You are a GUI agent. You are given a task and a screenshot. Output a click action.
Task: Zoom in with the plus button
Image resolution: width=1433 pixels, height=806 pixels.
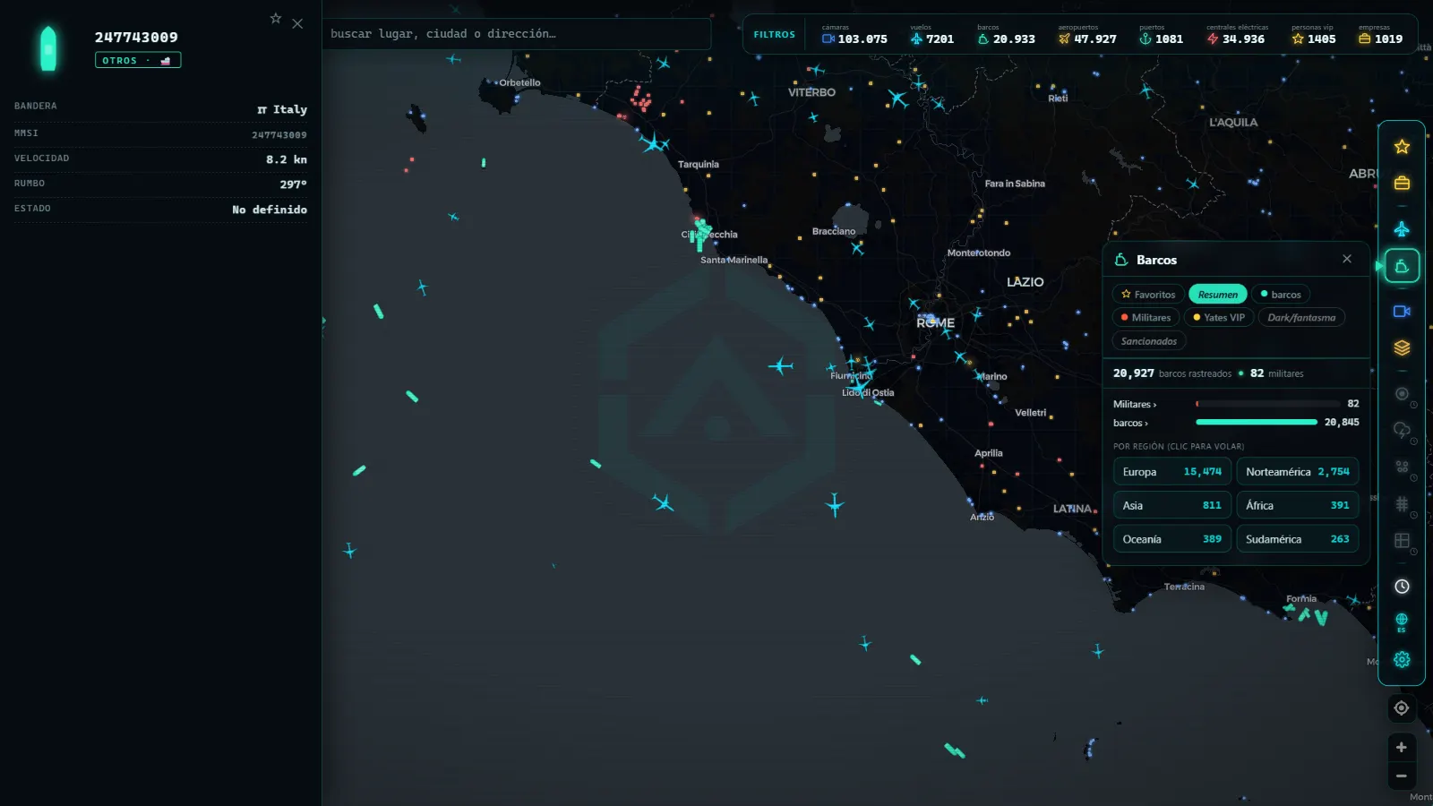[1402, 748]
